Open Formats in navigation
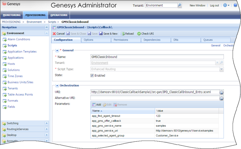This screenshot has width=241, height=149. (x=13, y=101)
